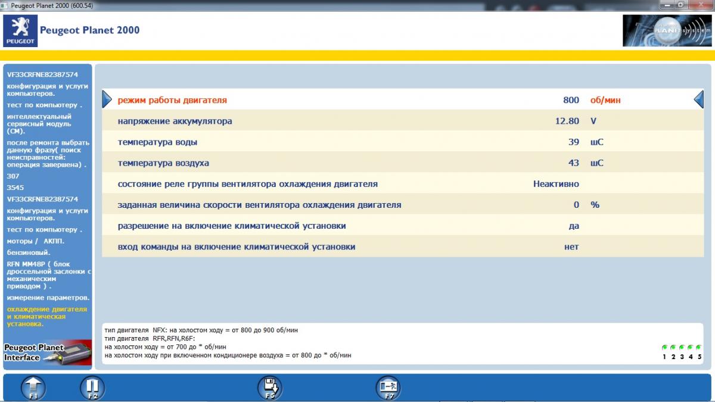
Task: Click the 39 water temperature value
Action: point(574,142)
